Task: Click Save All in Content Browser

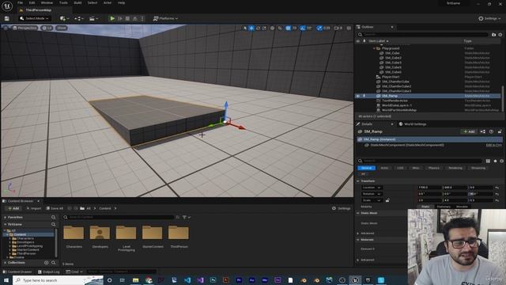Action: point(55,208)
